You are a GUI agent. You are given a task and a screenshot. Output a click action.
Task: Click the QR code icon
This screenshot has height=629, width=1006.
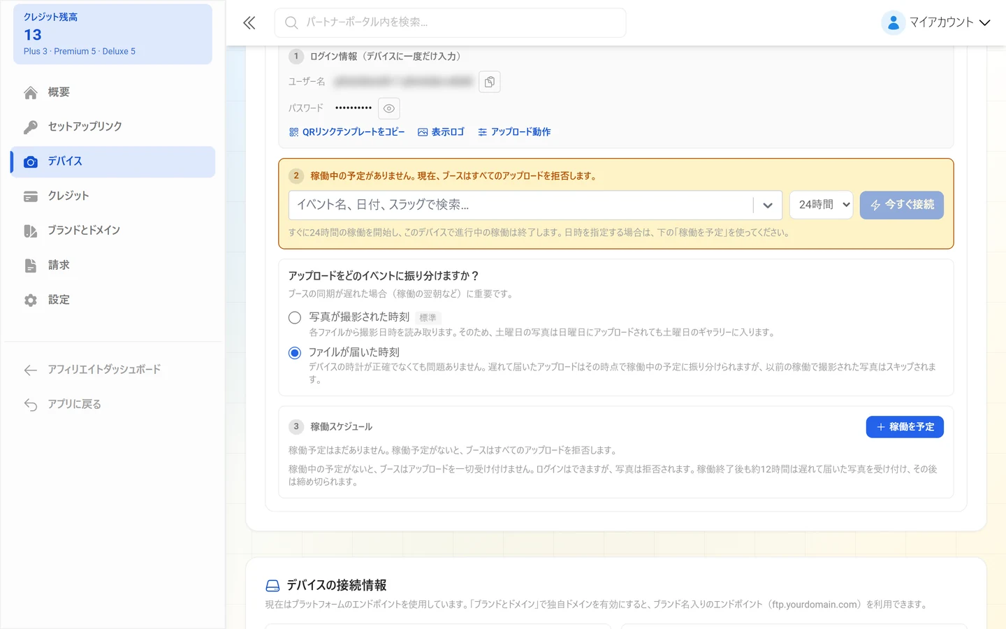294,132
